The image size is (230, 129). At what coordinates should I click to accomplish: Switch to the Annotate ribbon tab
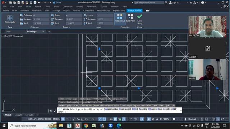(x=24, y=11)
